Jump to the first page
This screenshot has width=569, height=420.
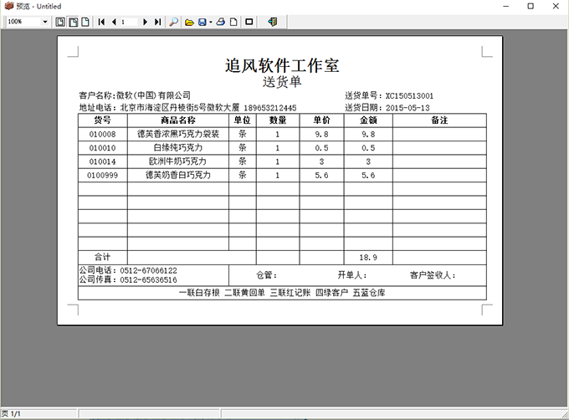(101, 22)
